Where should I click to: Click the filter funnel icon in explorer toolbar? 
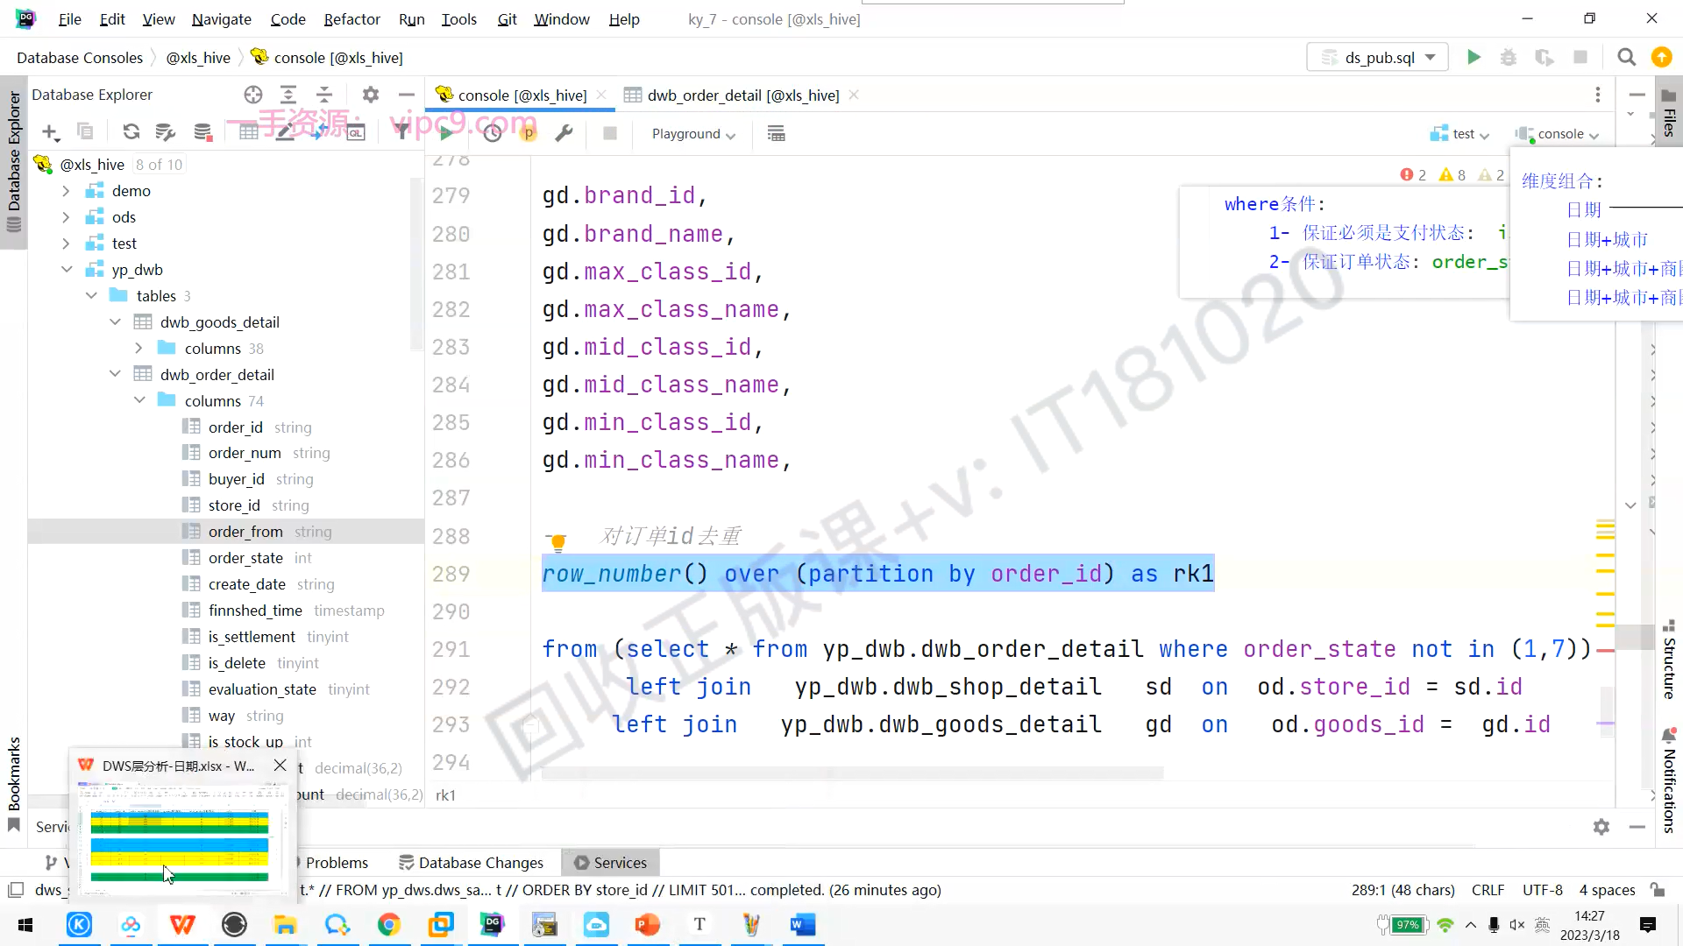click(x=401, y=132)
